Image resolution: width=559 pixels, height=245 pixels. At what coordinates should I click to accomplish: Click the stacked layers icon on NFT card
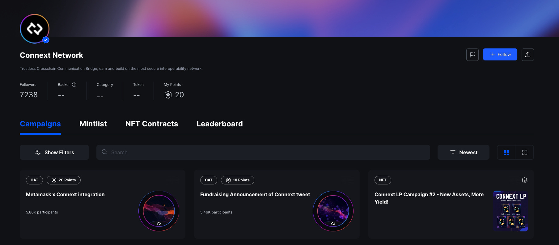pyautogui.click(x=524, y=180)
